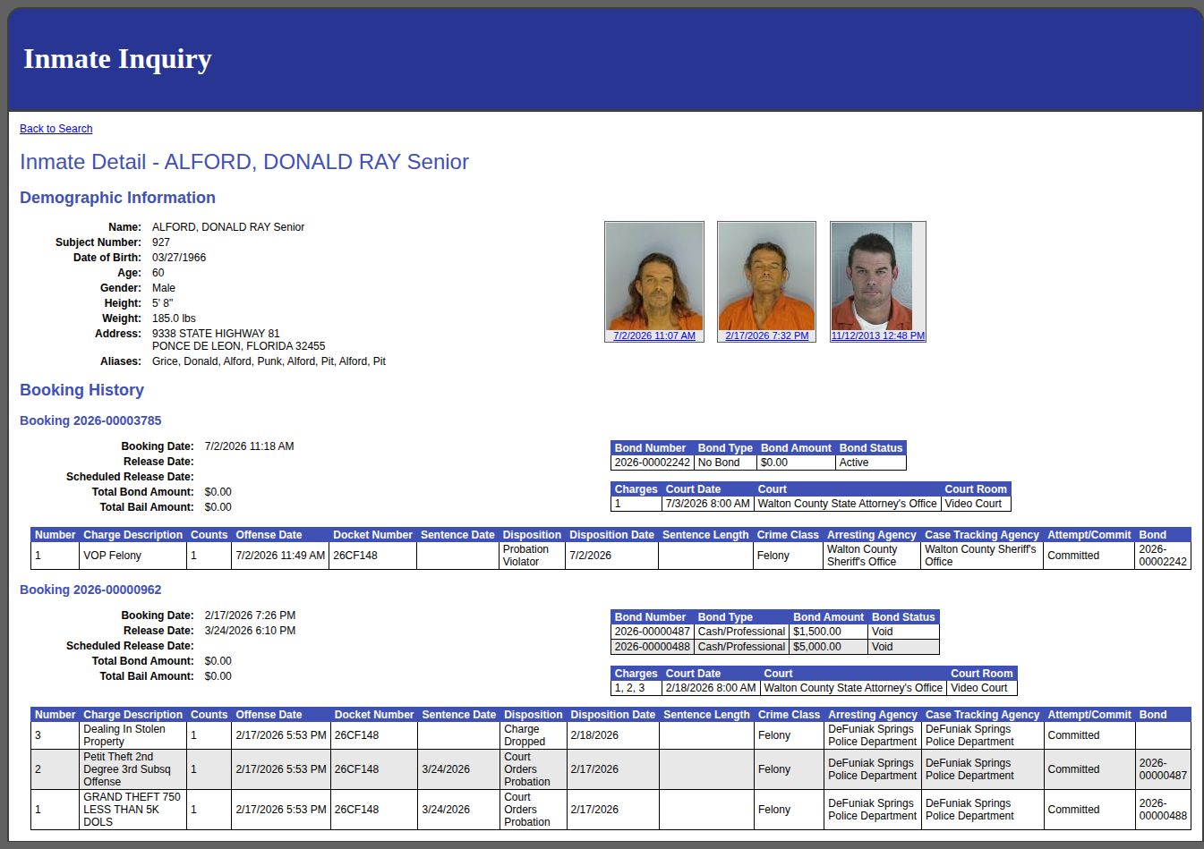Click subject number value 927
Screen dimensions: 1204x849
pyautogui.click(x=161, y=242)
